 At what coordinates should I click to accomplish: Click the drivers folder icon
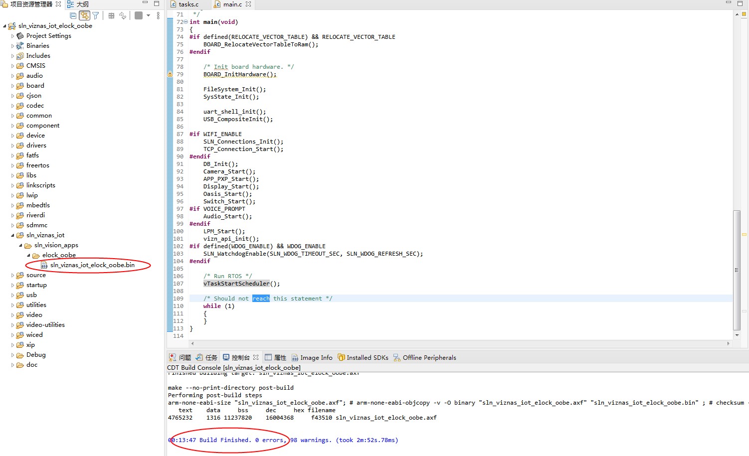20,146
